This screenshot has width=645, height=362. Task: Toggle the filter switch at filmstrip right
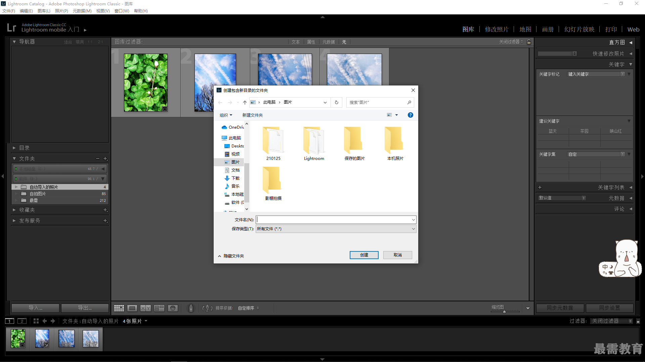pyautogui.click(x=638, y=321)
